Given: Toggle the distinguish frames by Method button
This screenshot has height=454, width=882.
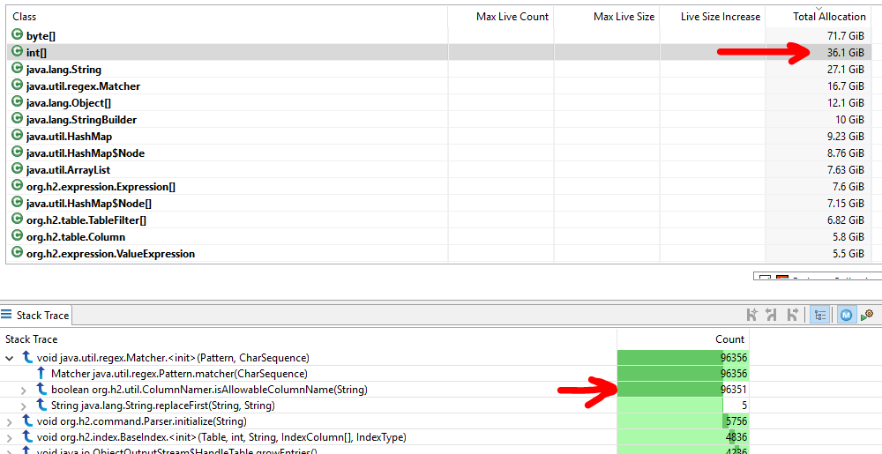Looking at the screenshot, I should 846,316.
